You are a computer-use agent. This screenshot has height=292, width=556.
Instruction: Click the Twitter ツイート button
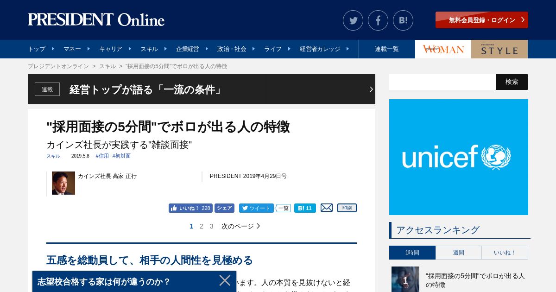click(256, 208)
